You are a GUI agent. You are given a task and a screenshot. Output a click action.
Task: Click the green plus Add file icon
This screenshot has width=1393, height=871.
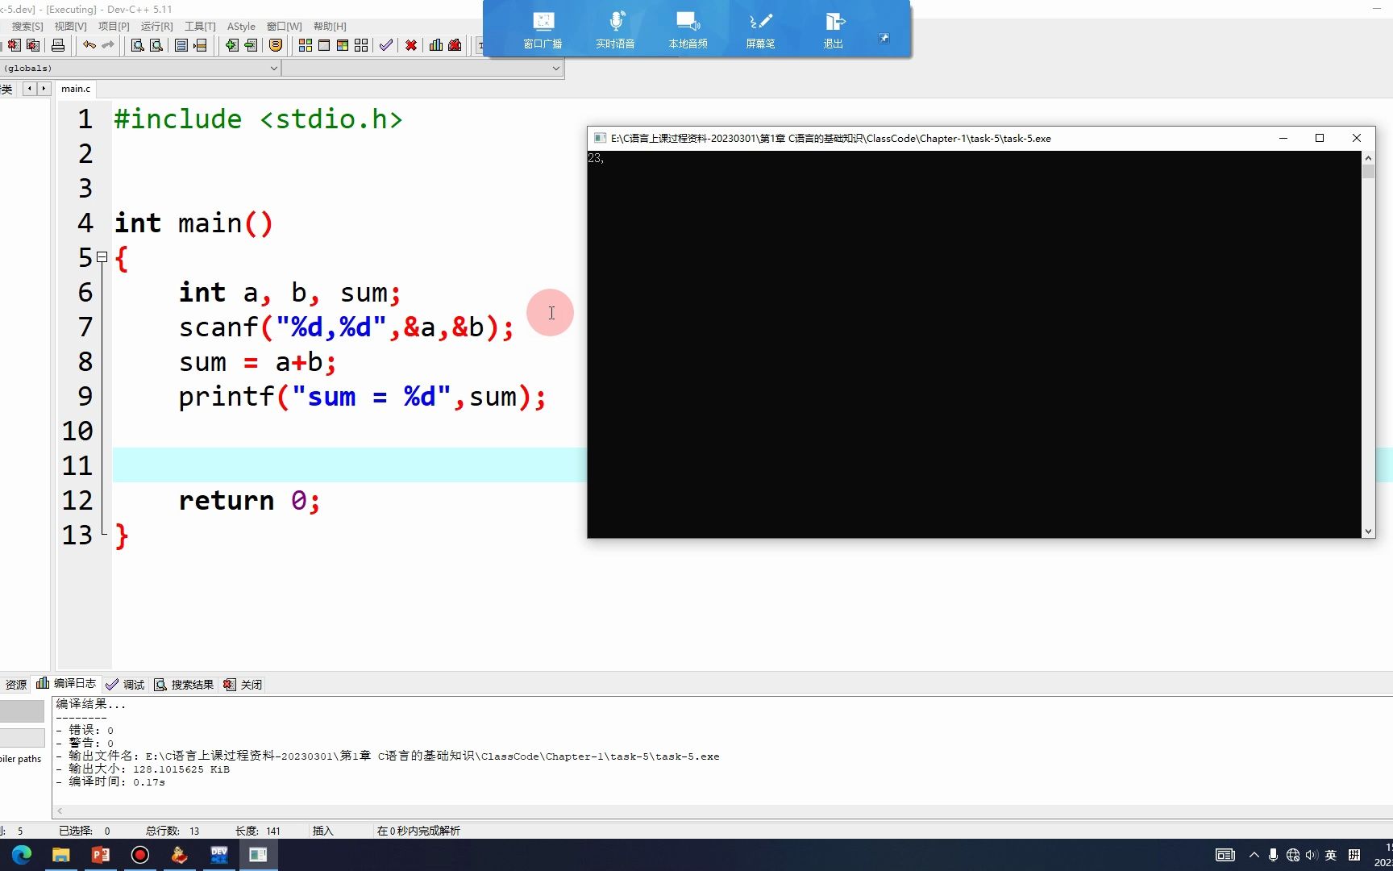pos(232,45)
